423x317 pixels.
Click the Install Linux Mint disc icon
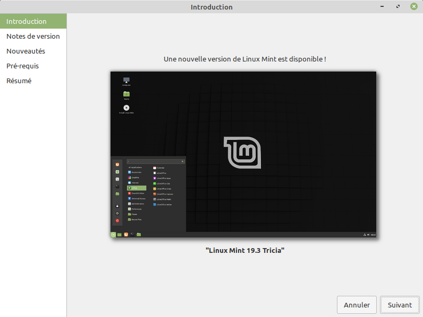[x=126, y=108]
